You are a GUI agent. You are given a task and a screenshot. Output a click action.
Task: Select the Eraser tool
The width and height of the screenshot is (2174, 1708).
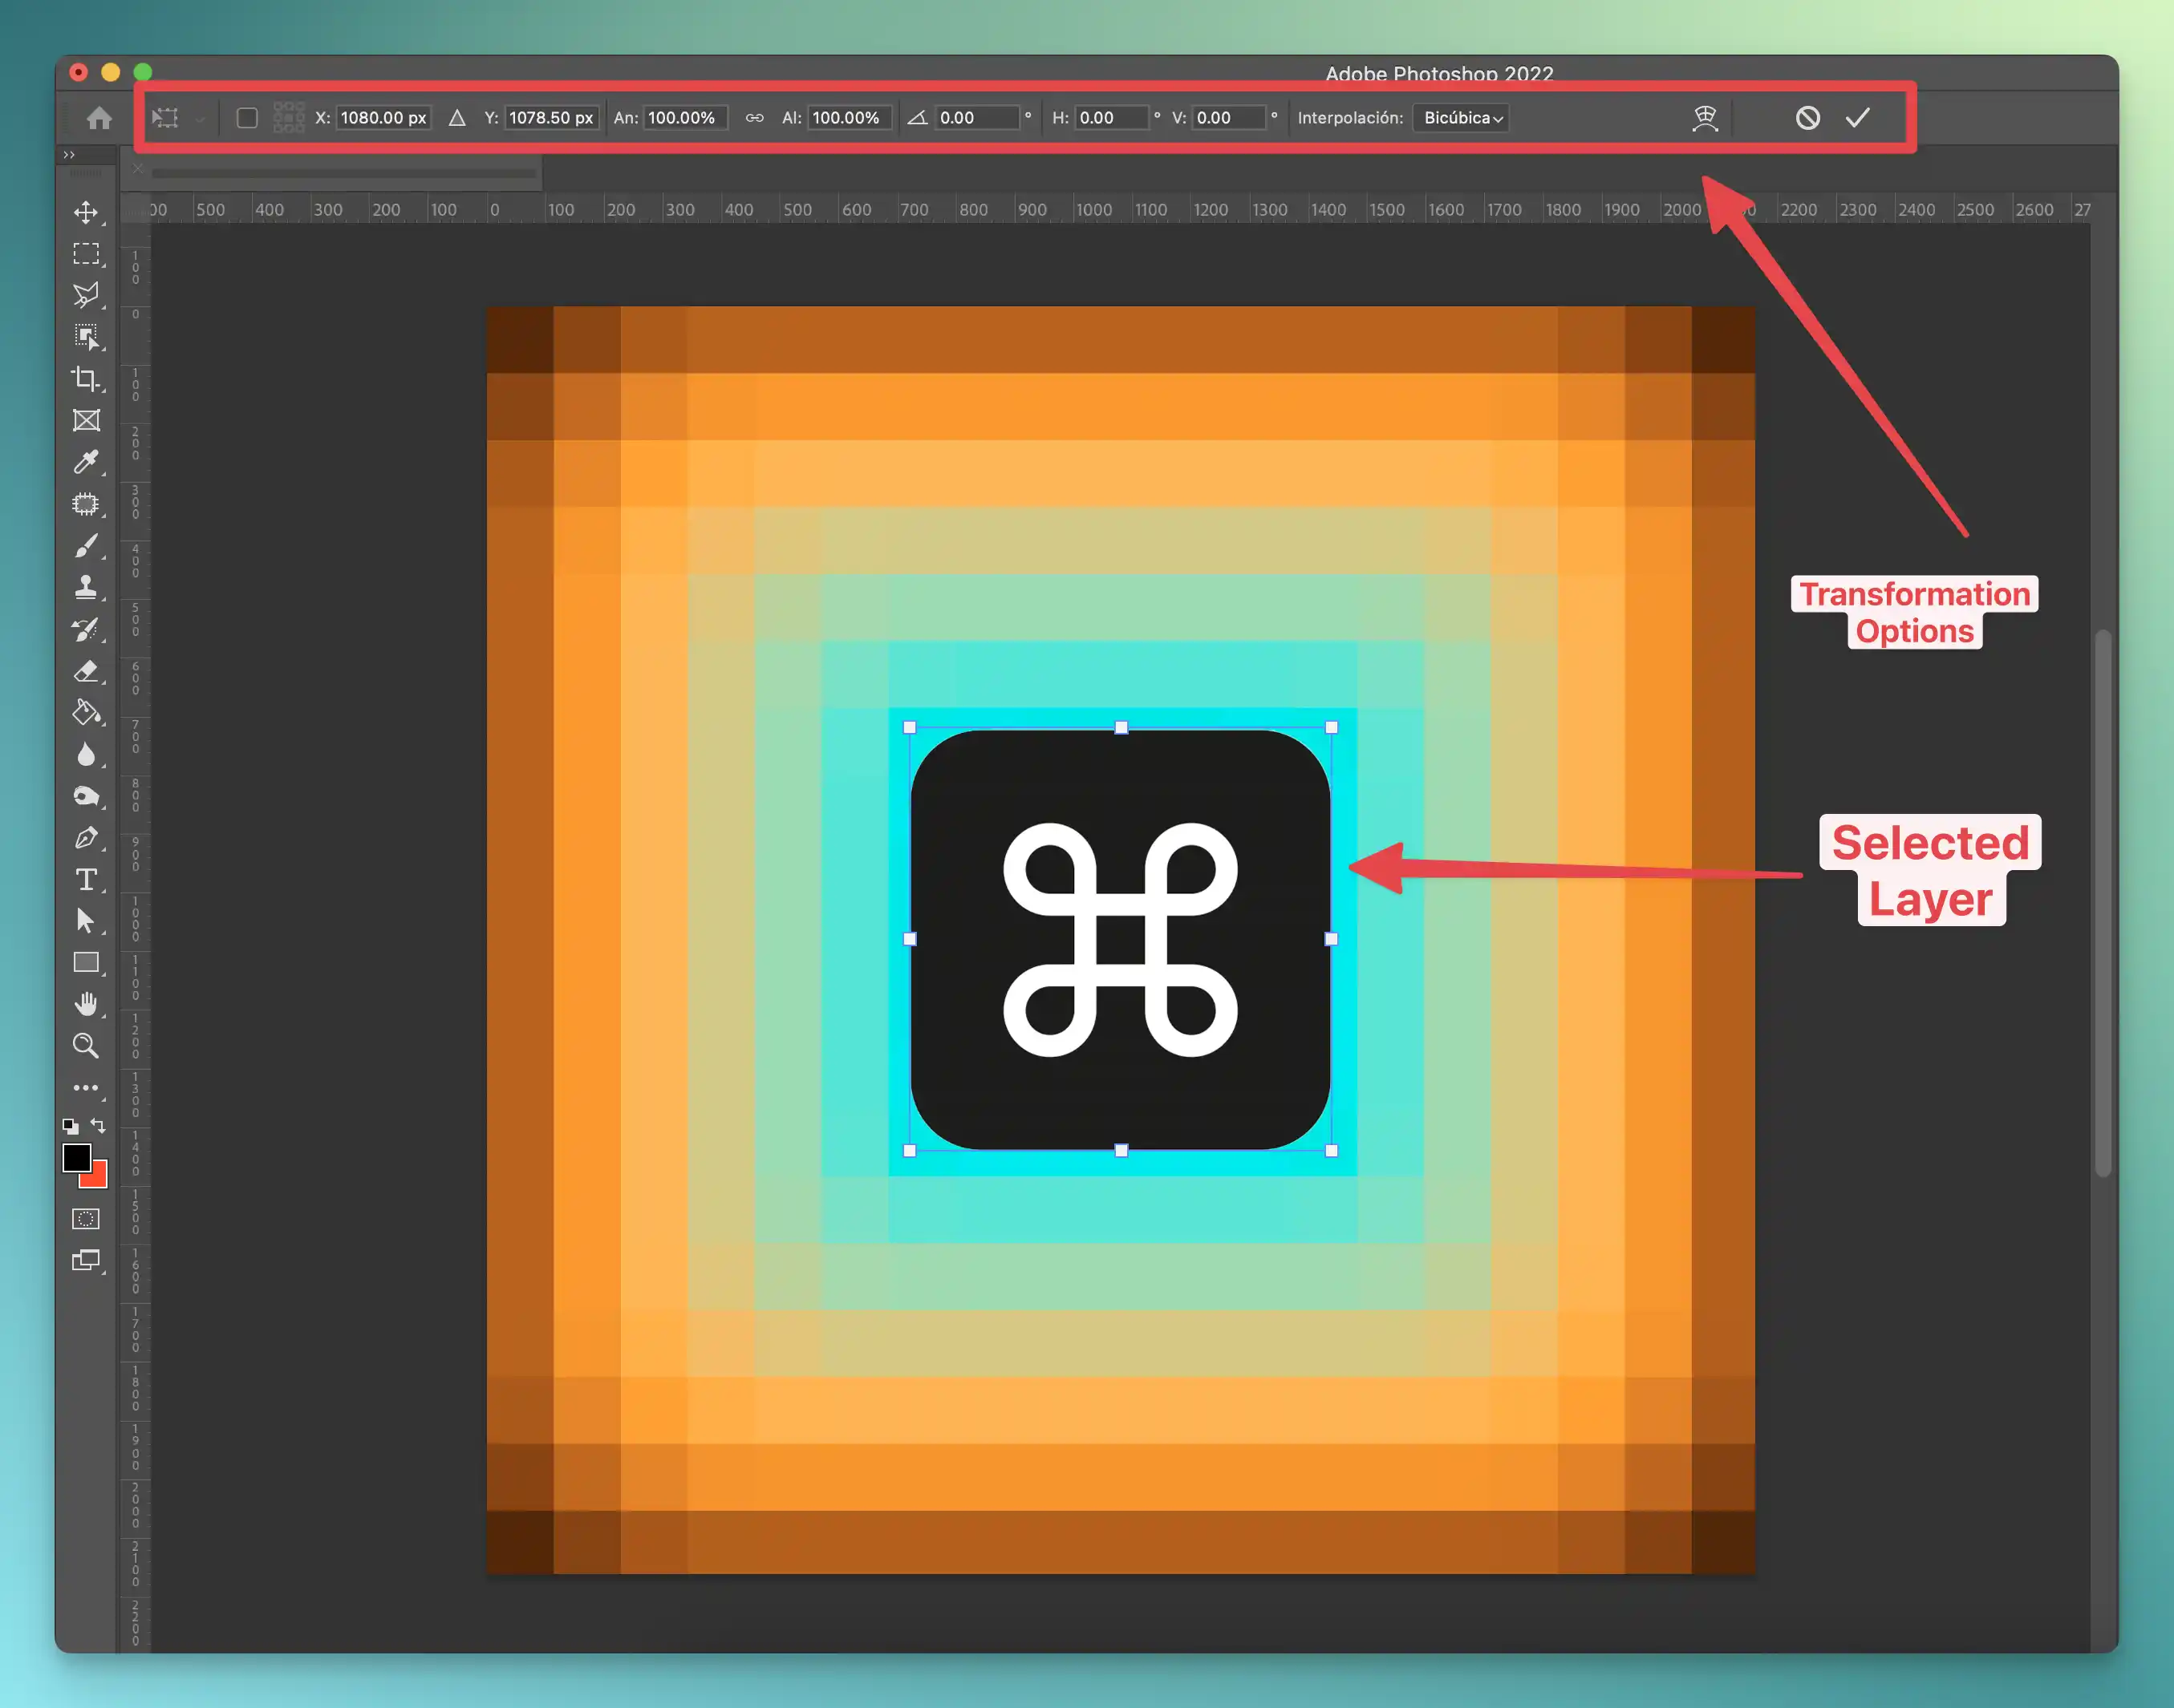(86, 671)
